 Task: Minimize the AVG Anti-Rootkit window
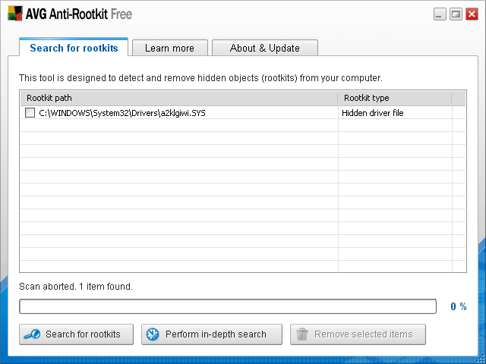[440, 14]
